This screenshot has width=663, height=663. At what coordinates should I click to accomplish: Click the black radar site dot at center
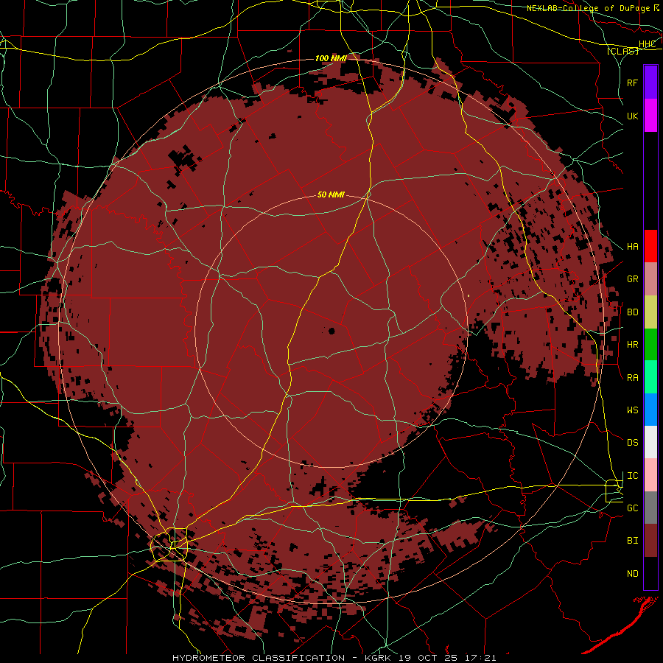tap(331, 331)
